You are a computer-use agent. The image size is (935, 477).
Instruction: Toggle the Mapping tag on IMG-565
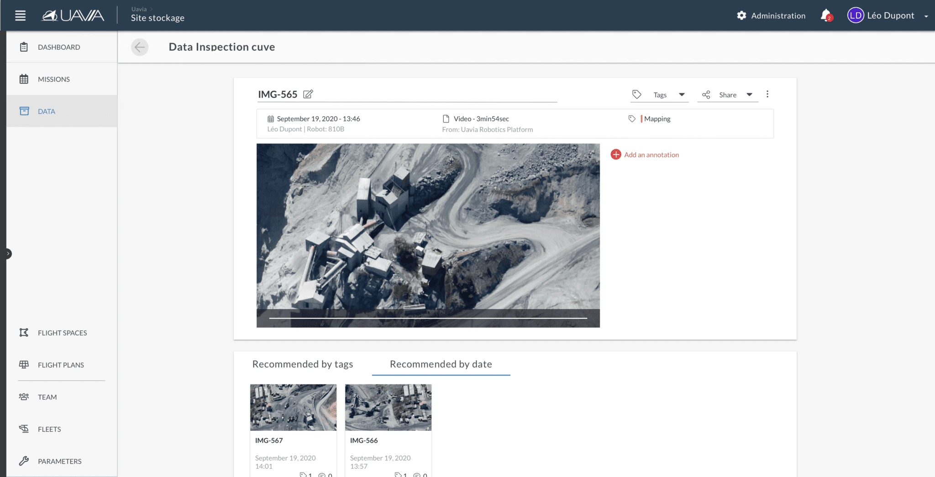[x=657, y=118]
